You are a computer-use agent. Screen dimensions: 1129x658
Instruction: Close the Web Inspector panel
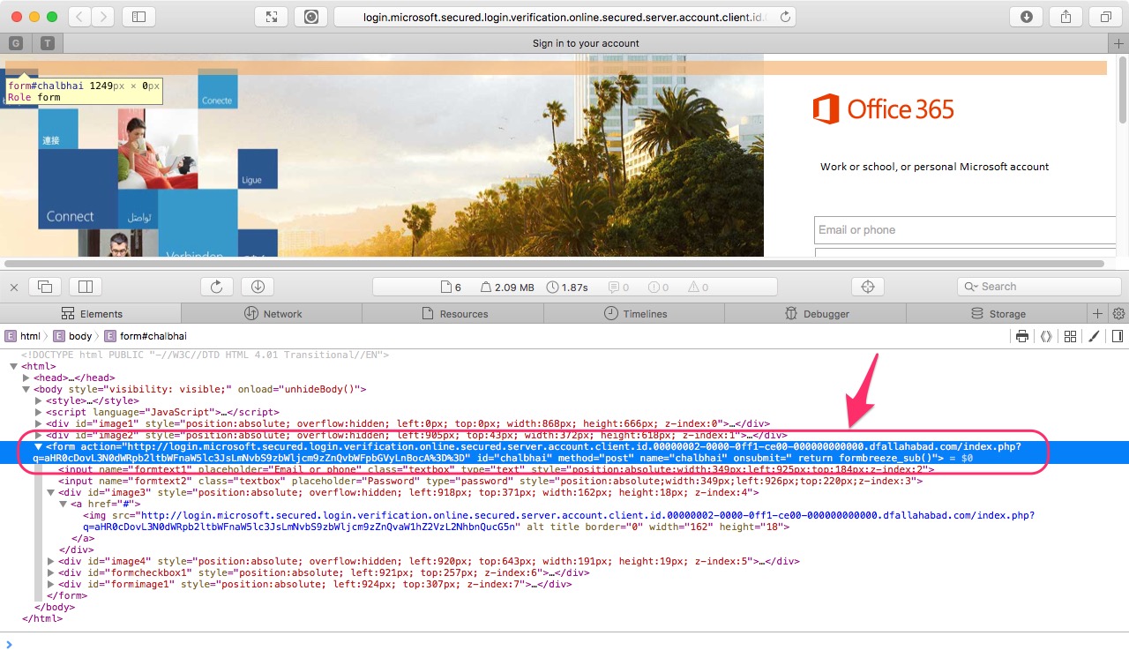14,287
